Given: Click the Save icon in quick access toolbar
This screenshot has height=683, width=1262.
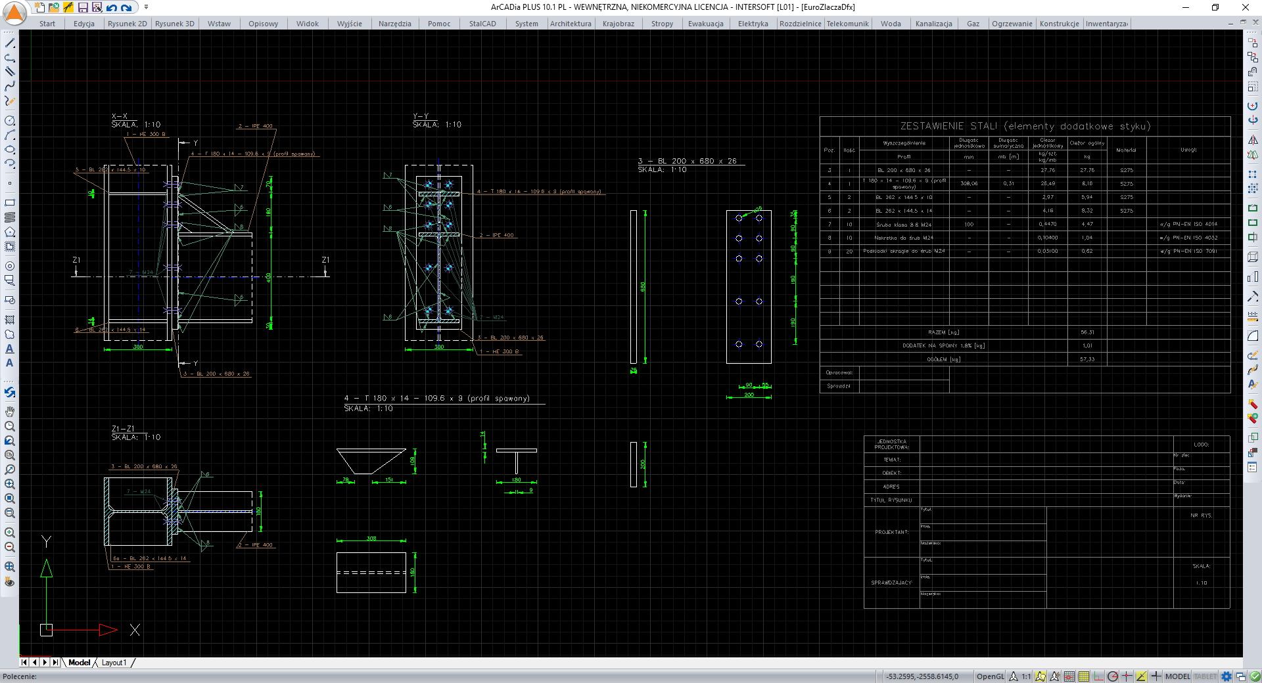Looking at the screenshot, I should [x=84, y=7].
